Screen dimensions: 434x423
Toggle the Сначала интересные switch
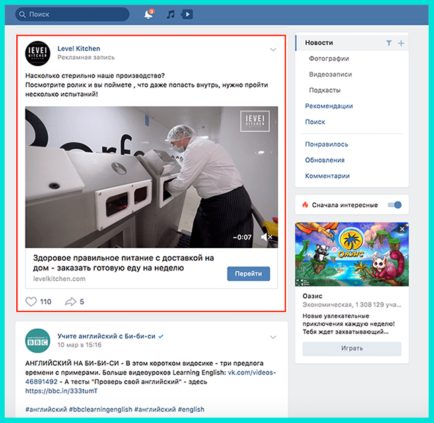coord(394,204)
